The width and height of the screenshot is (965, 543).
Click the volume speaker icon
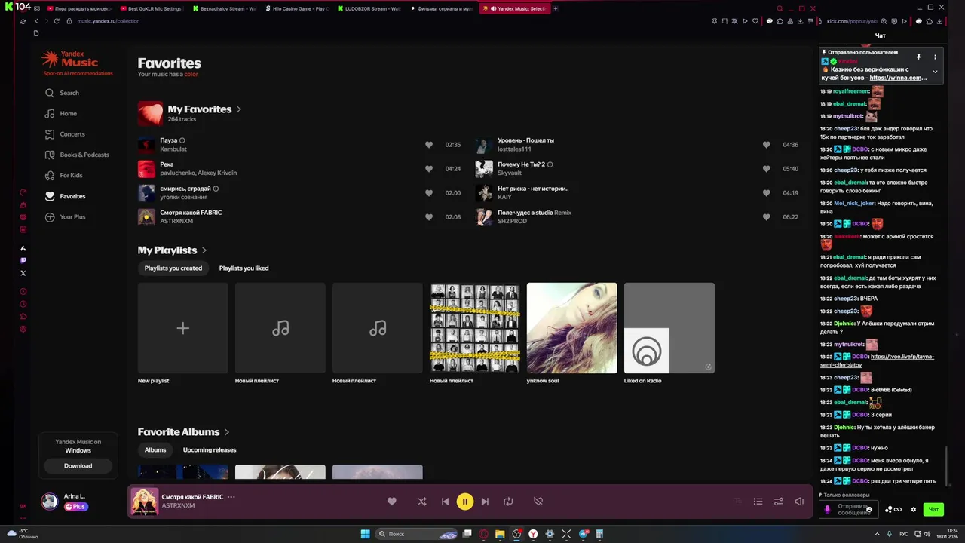pyautogui.click(x=799, y=502)
